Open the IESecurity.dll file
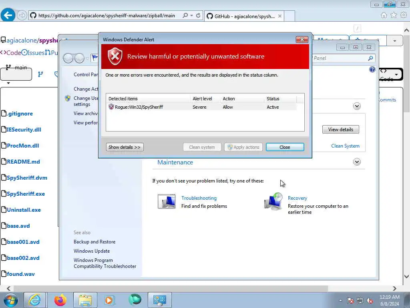 click(x=24, y=130)
